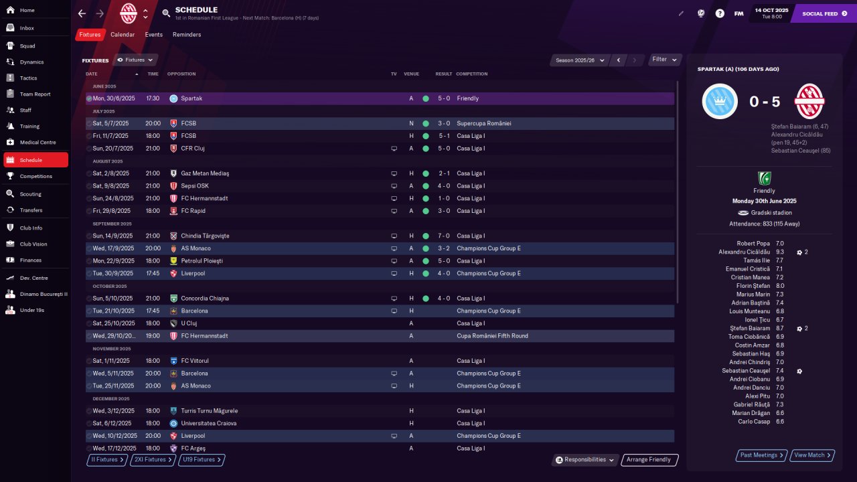The width and height of the screenshot is (857, 482).
Task: Open the help question mark icon
Action: [720, 13]
